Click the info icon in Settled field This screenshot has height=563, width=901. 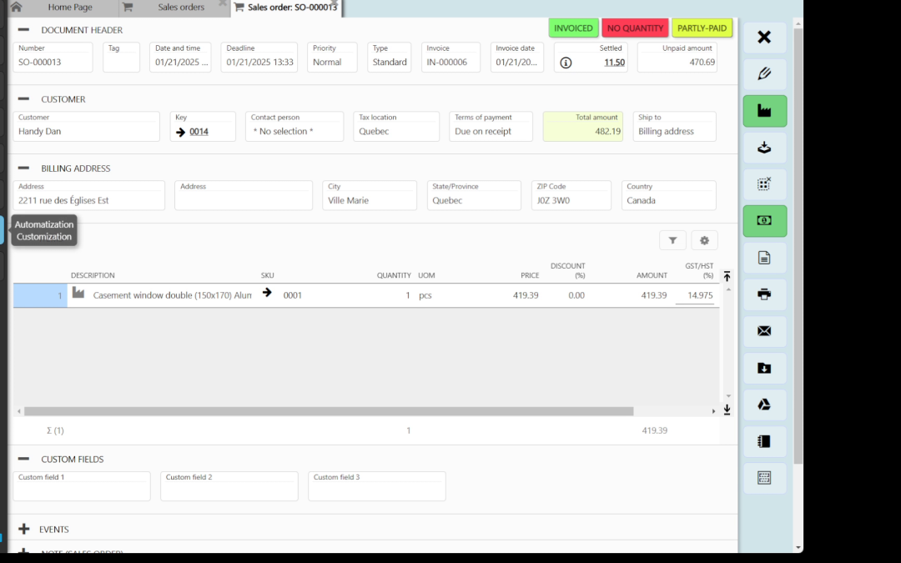tap(566, 63)
